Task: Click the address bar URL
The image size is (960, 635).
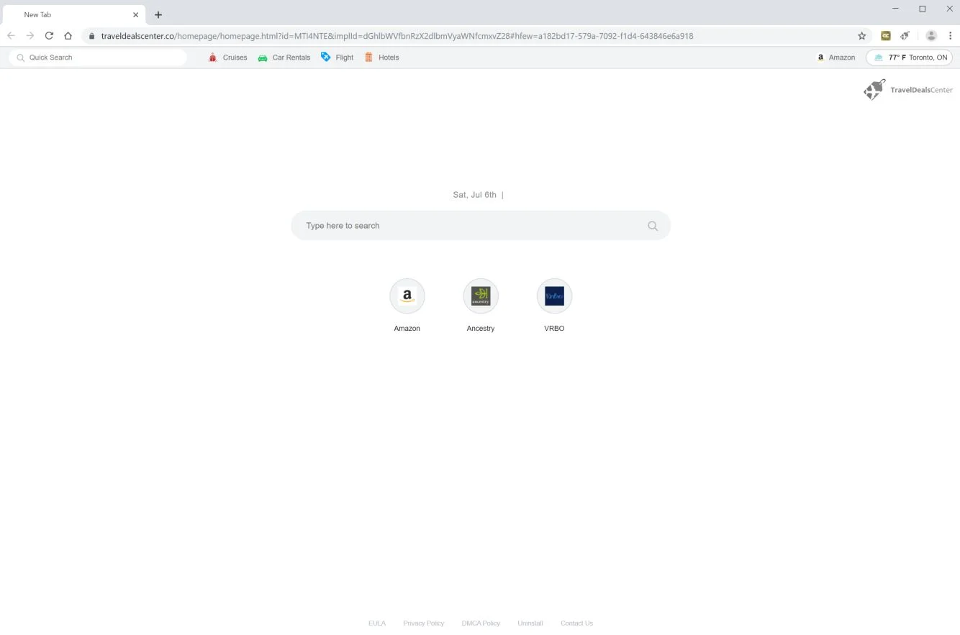Action: pos(397,35)
